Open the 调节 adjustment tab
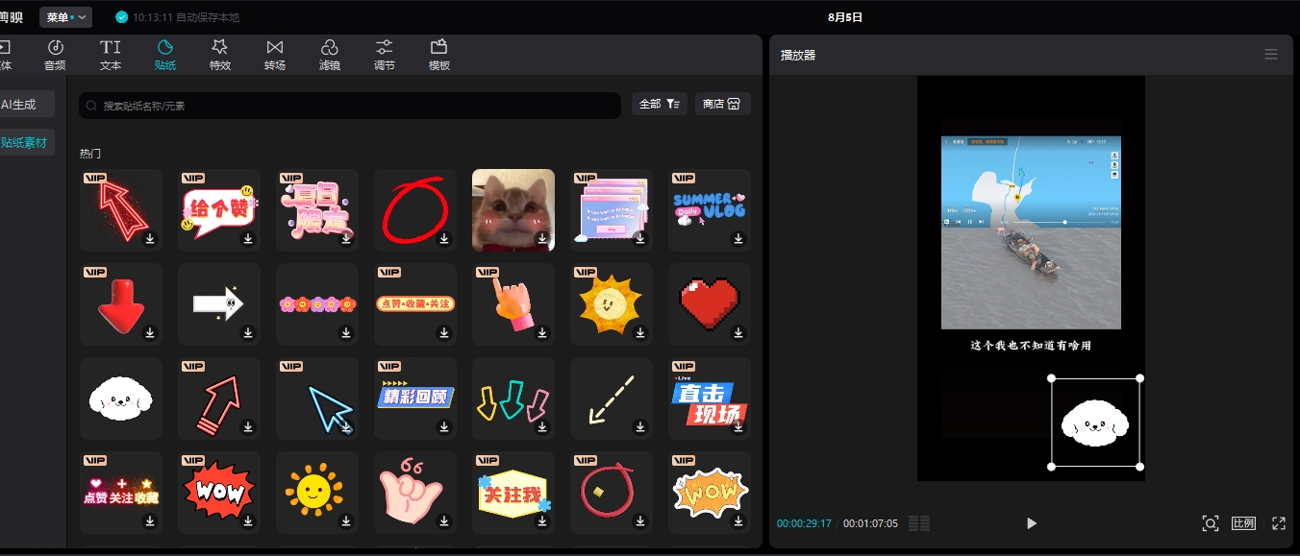 (384, 55)
